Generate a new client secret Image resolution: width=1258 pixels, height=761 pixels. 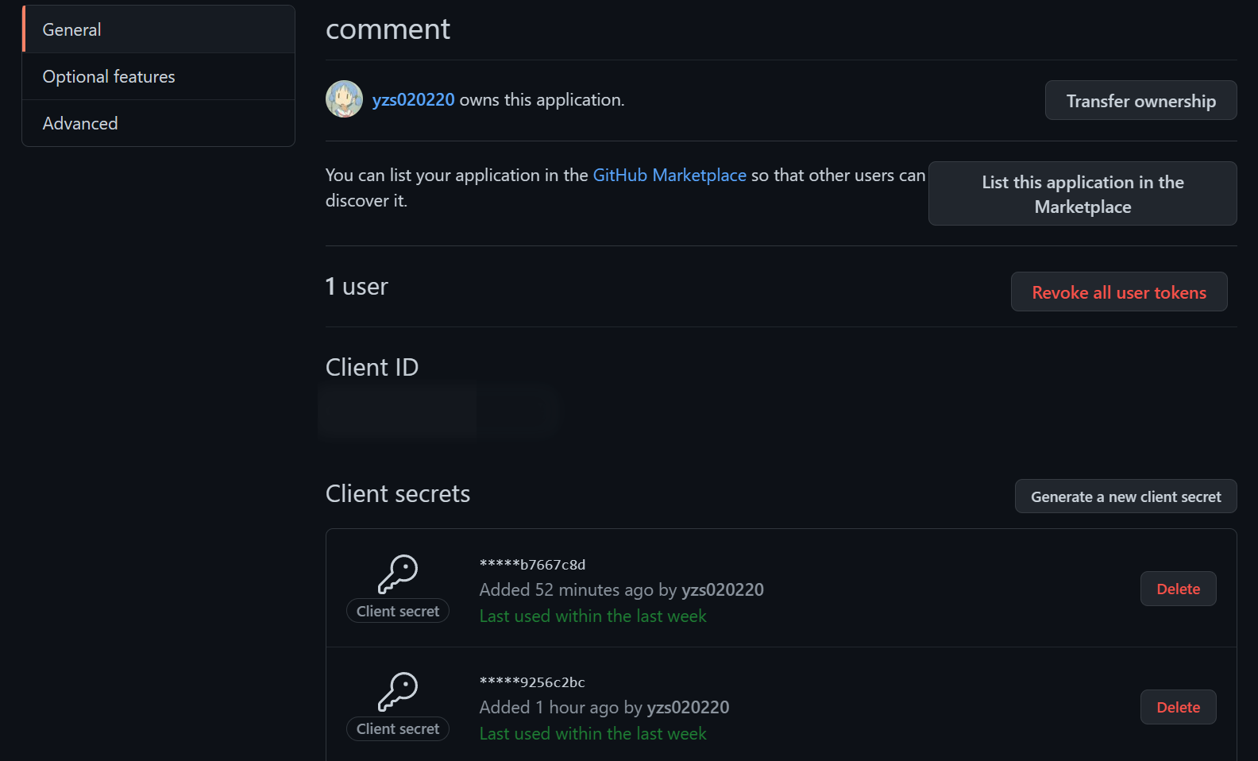pyautogui.click(x=1125, y=496)
